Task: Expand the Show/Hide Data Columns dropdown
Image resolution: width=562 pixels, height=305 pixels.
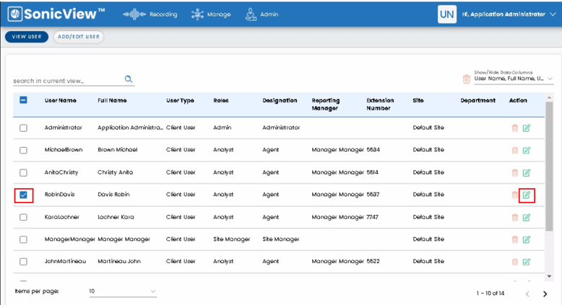Action: (x=514, y=79)
